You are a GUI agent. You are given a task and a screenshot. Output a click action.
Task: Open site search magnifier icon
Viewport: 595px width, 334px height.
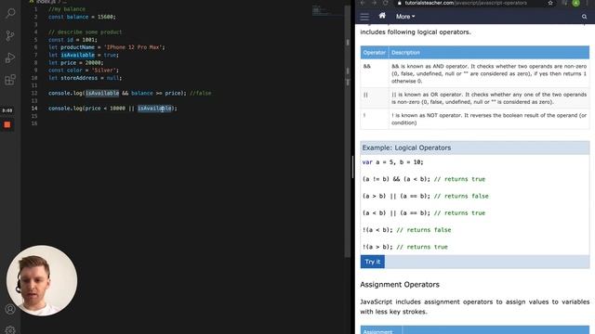pyautogui.click(x=585, y=17)
